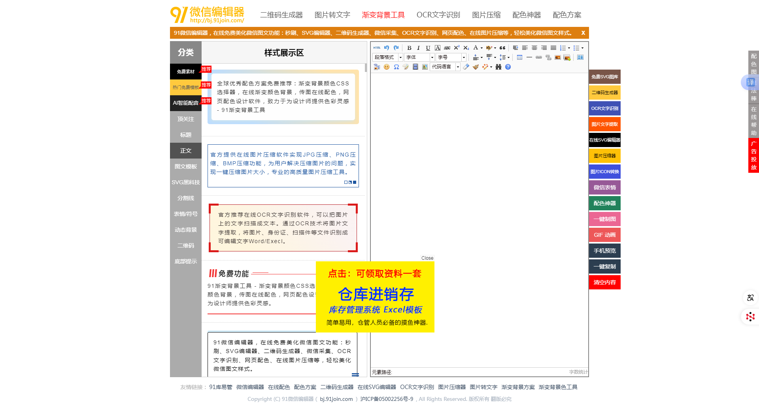
Task: Open find and replace with binoculars icon
Action: 498,67
